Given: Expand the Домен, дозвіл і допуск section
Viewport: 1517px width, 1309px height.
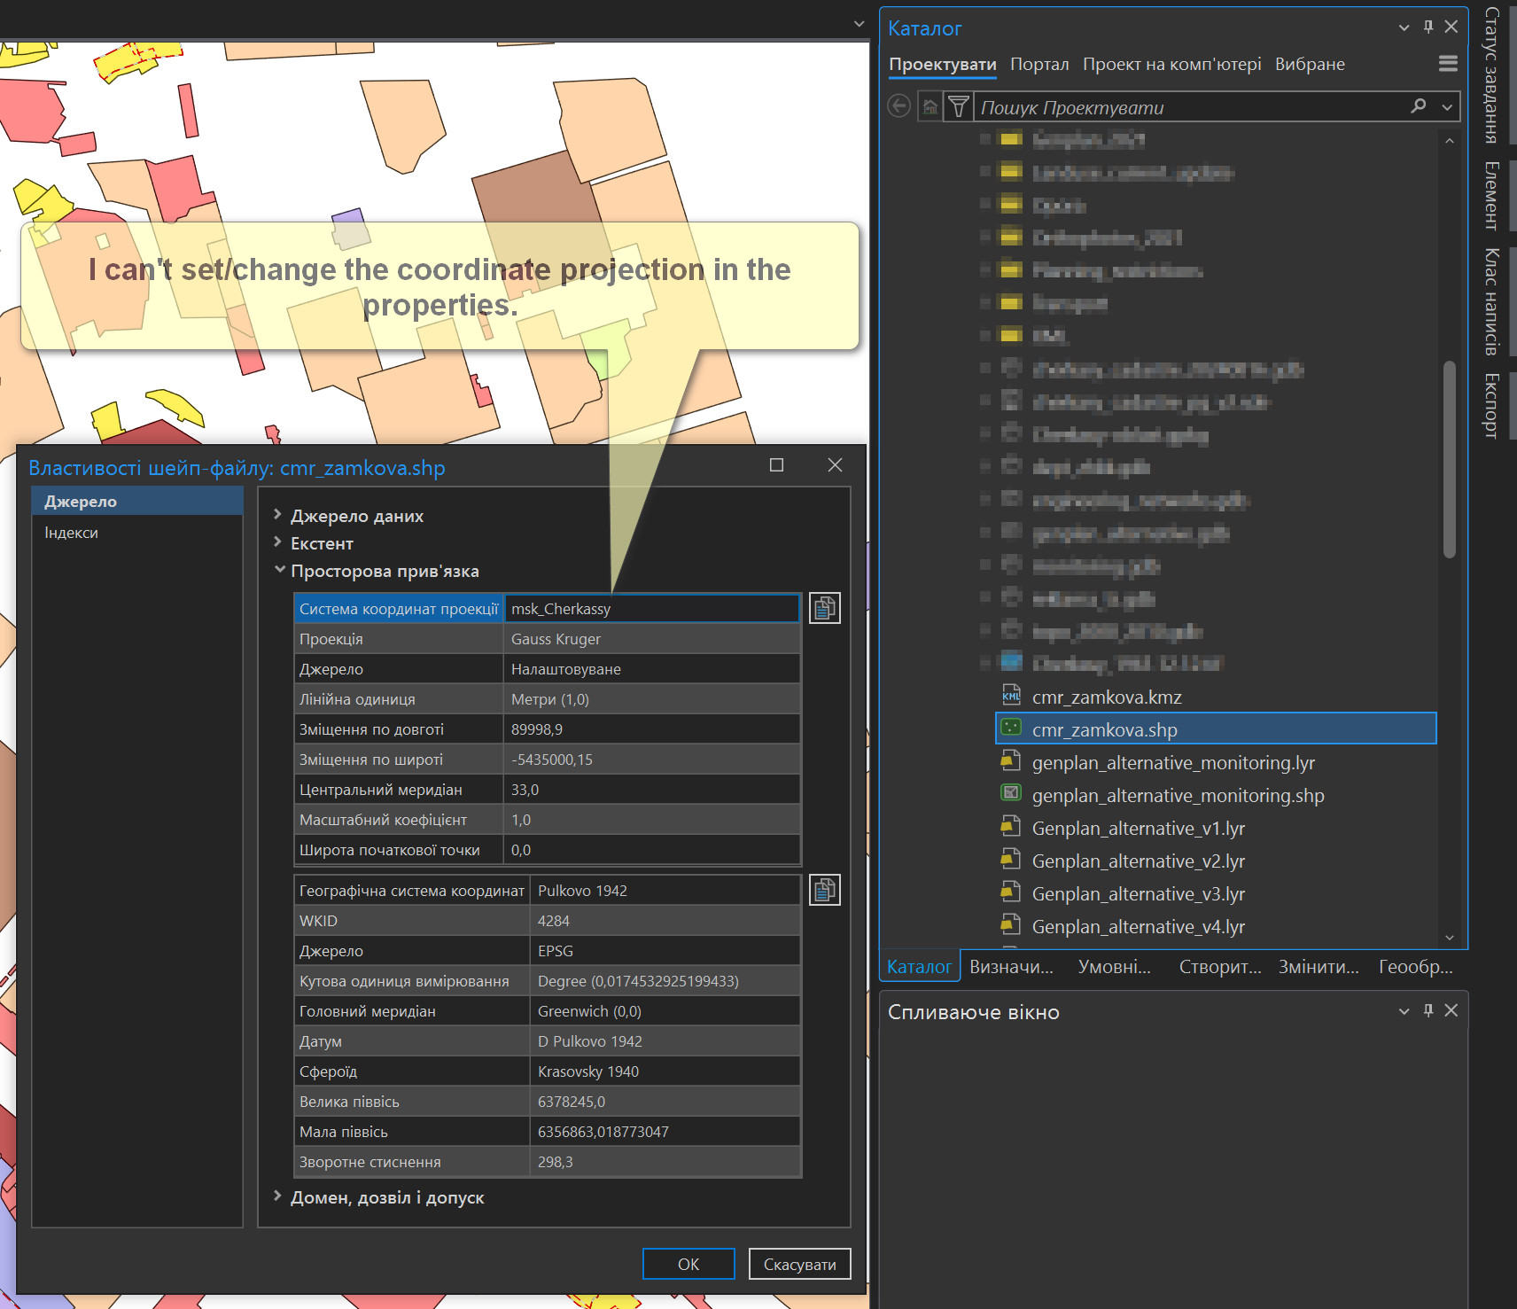Looking at the screenshot, I should (x=277, y=1196).
